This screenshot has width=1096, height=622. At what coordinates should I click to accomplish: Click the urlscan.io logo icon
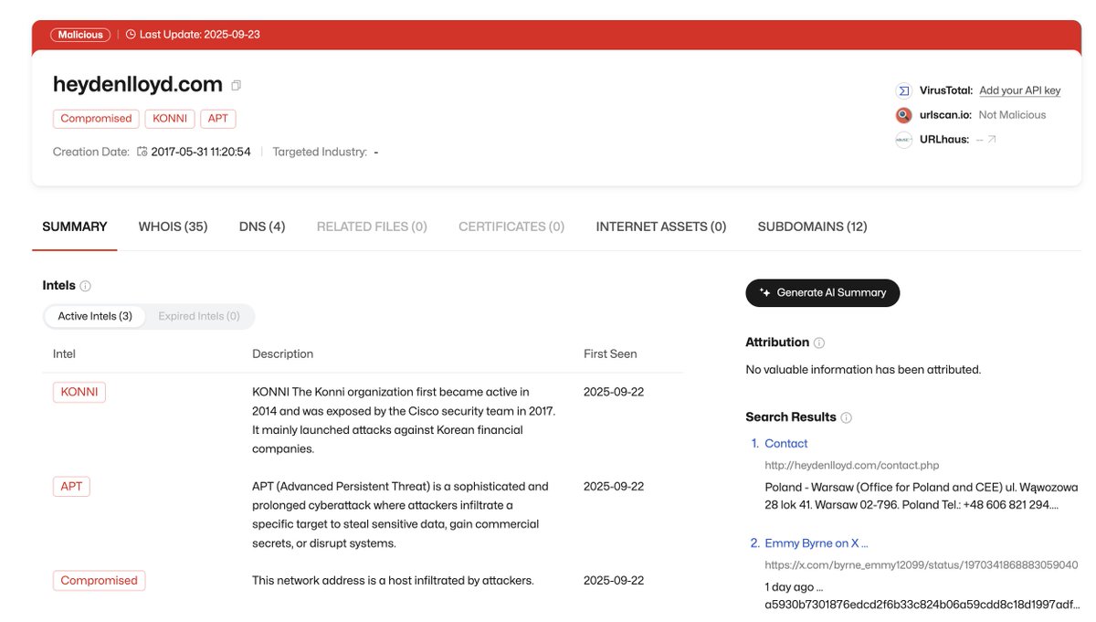click(x=903, y=115)
